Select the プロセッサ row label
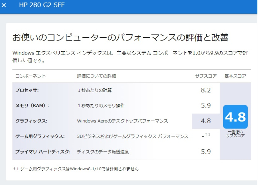This screenshot has height=185, width=258. 27,90
